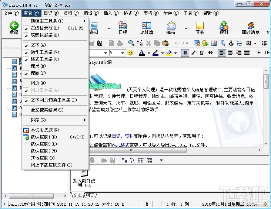Open the 日记(D) menu
The image size is (271, 209).
51,13
